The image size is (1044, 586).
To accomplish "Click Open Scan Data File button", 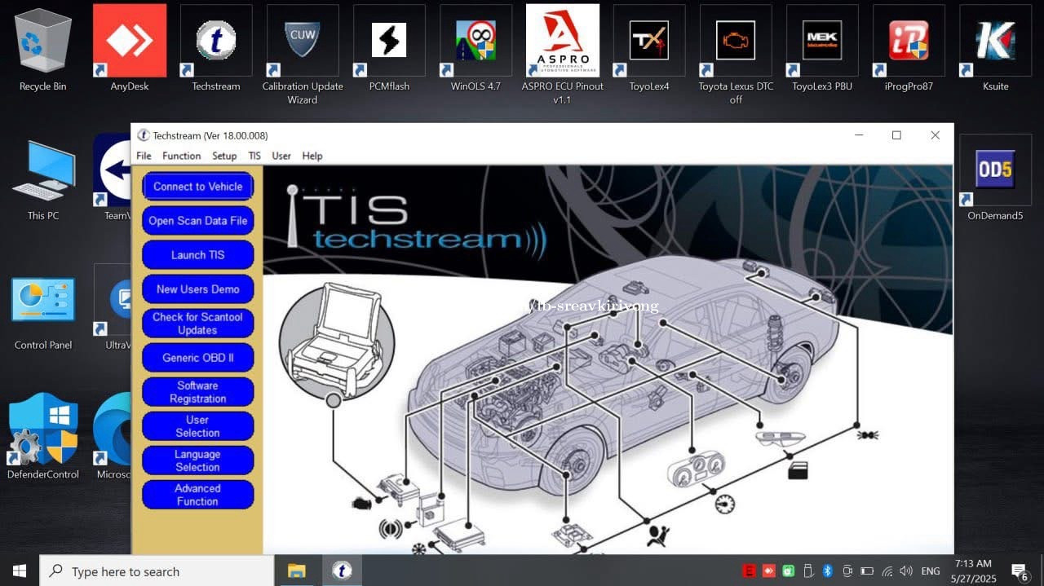I will click(x=198, y=221).
